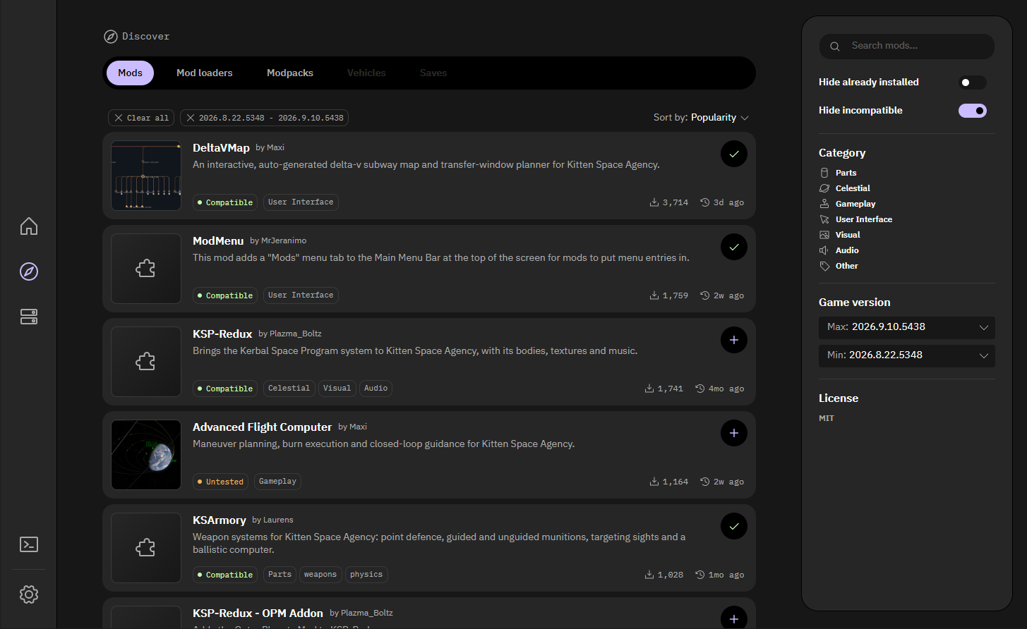Click the User Interface category cursor icon
The height and width of the screenshot is (629, 1027).
click(824, 219)
